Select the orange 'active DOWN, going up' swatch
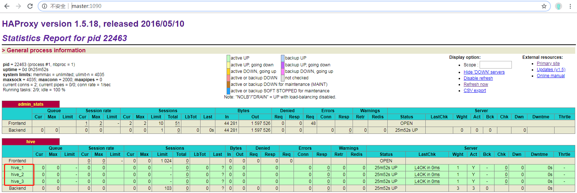 coord(228,71)
